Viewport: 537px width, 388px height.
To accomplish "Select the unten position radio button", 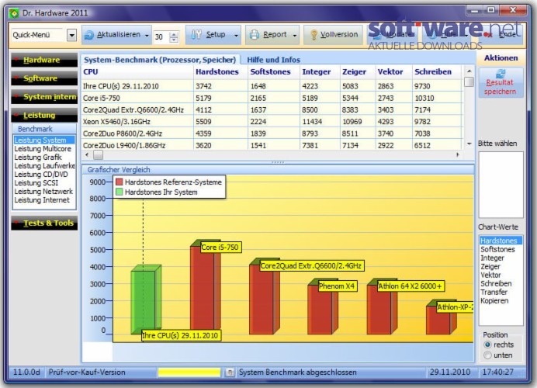I will pos(487,355).
